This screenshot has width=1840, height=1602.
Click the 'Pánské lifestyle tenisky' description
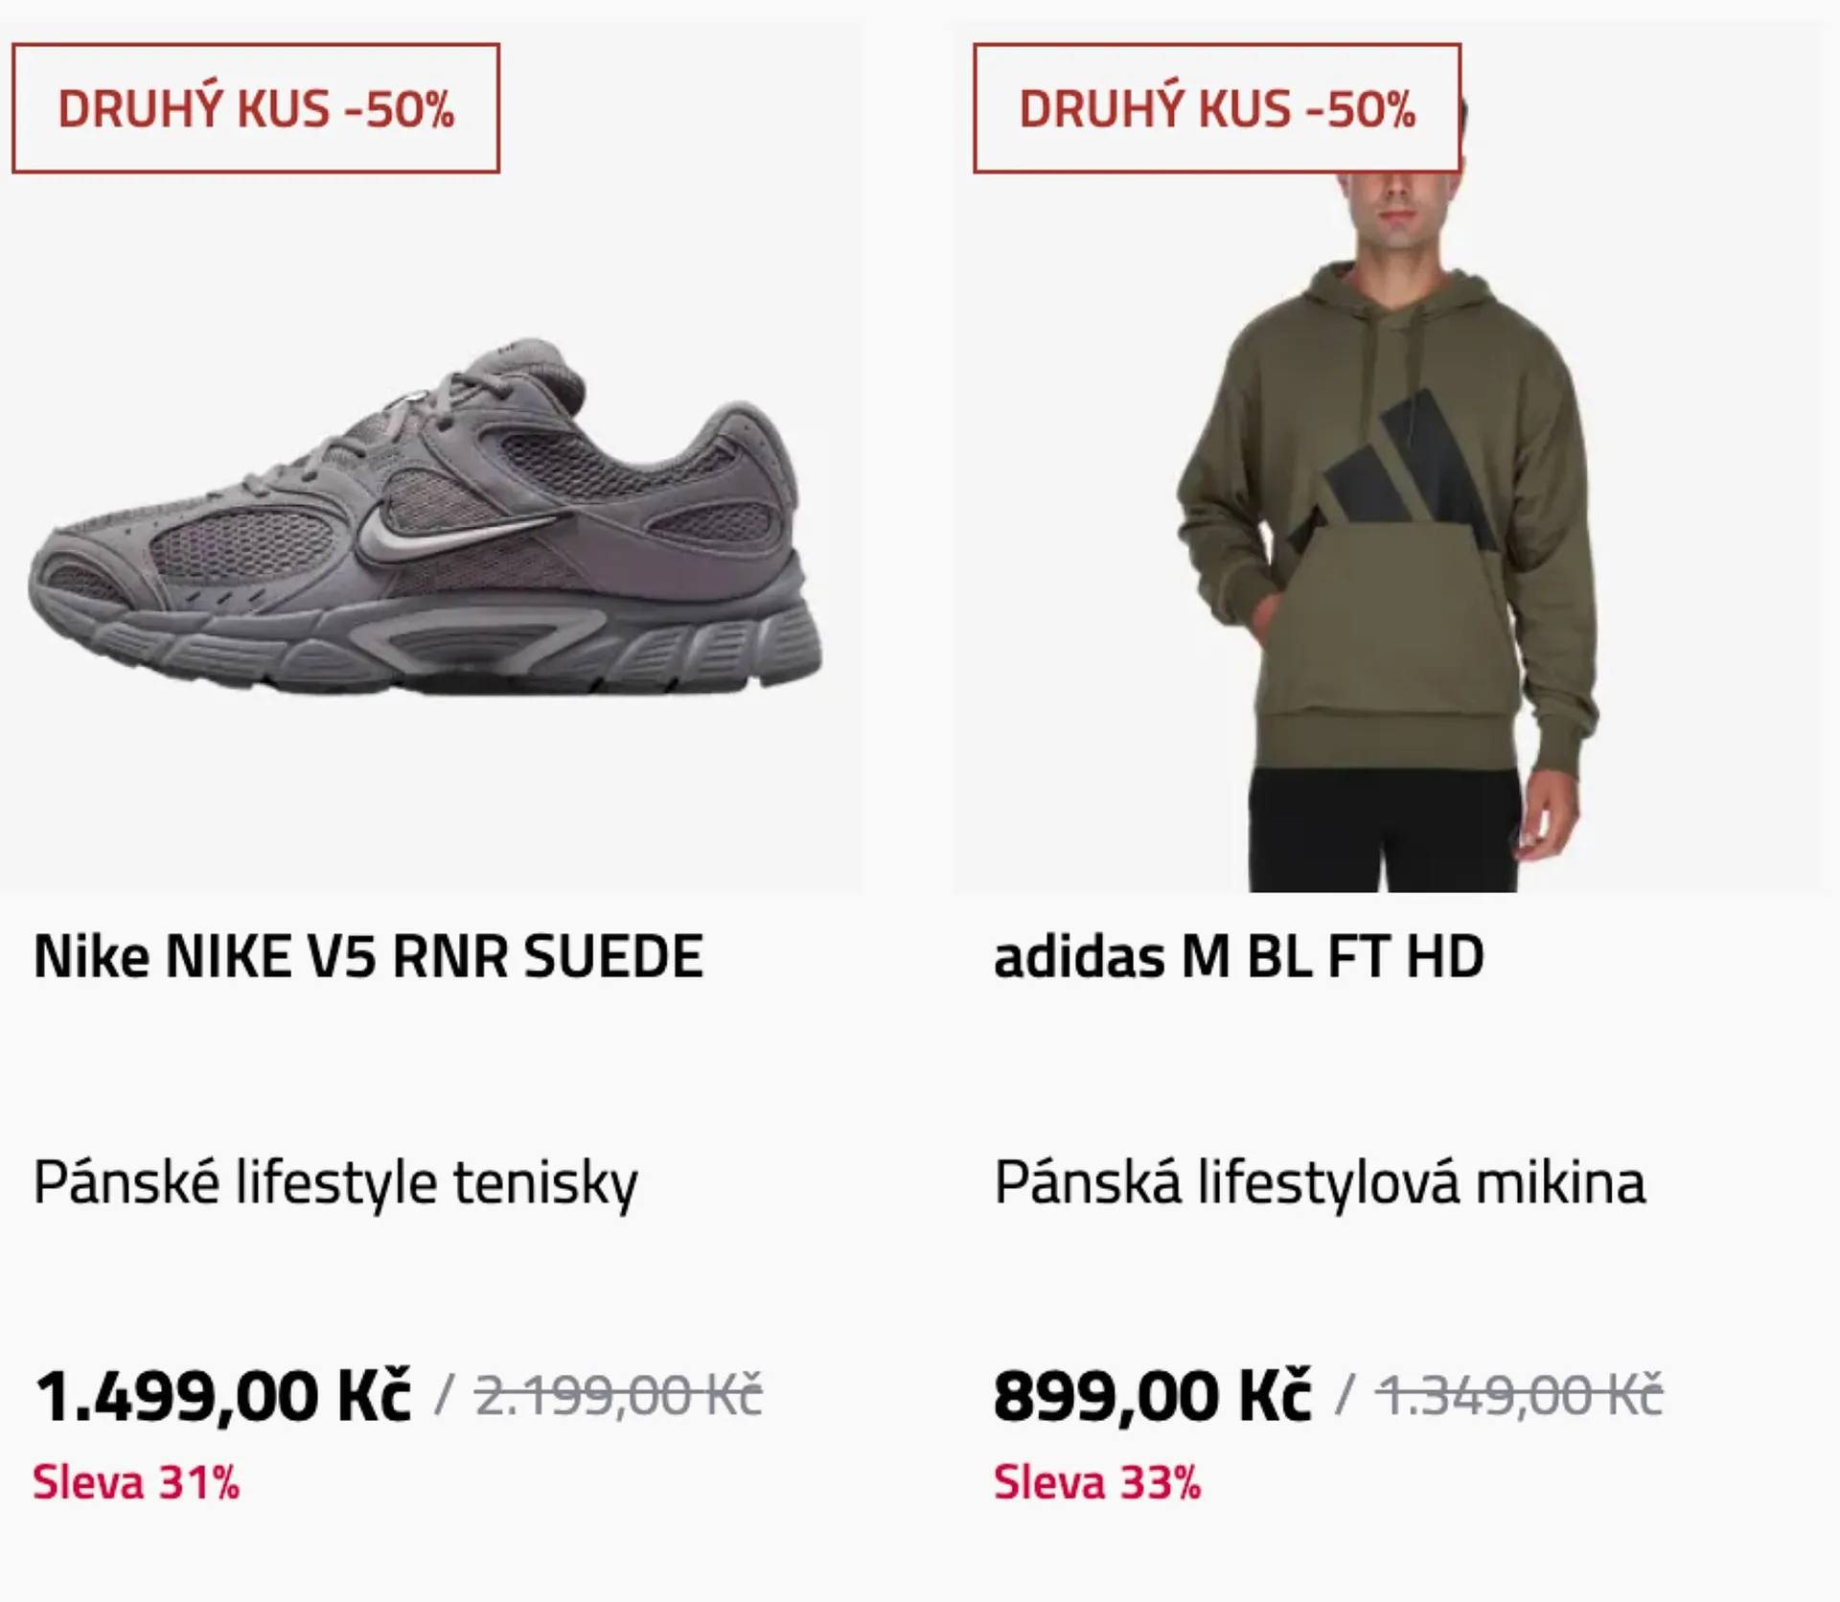335,1182
